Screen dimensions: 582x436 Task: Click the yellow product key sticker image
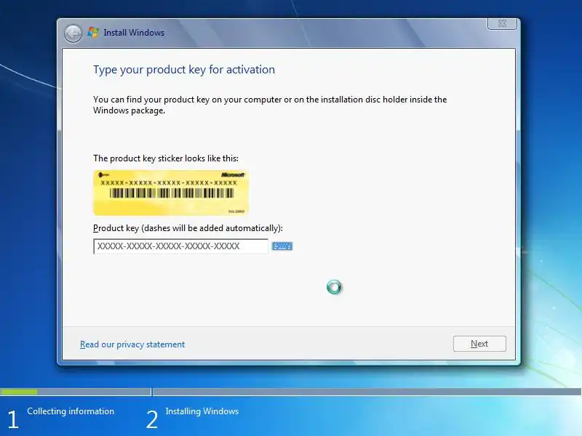171,193
